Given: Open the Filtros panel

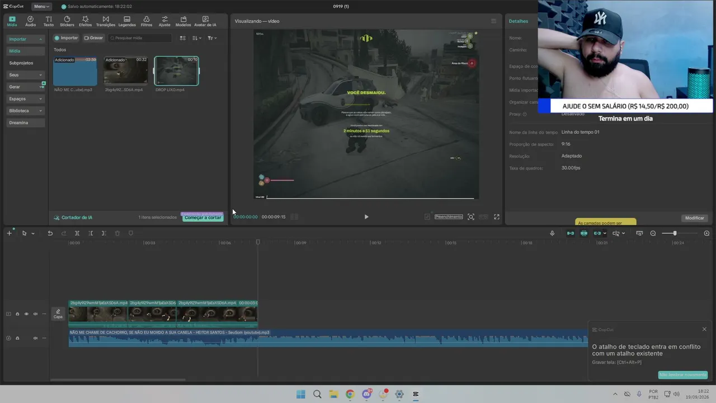Looking at the screenshot, I should [146, 21].
